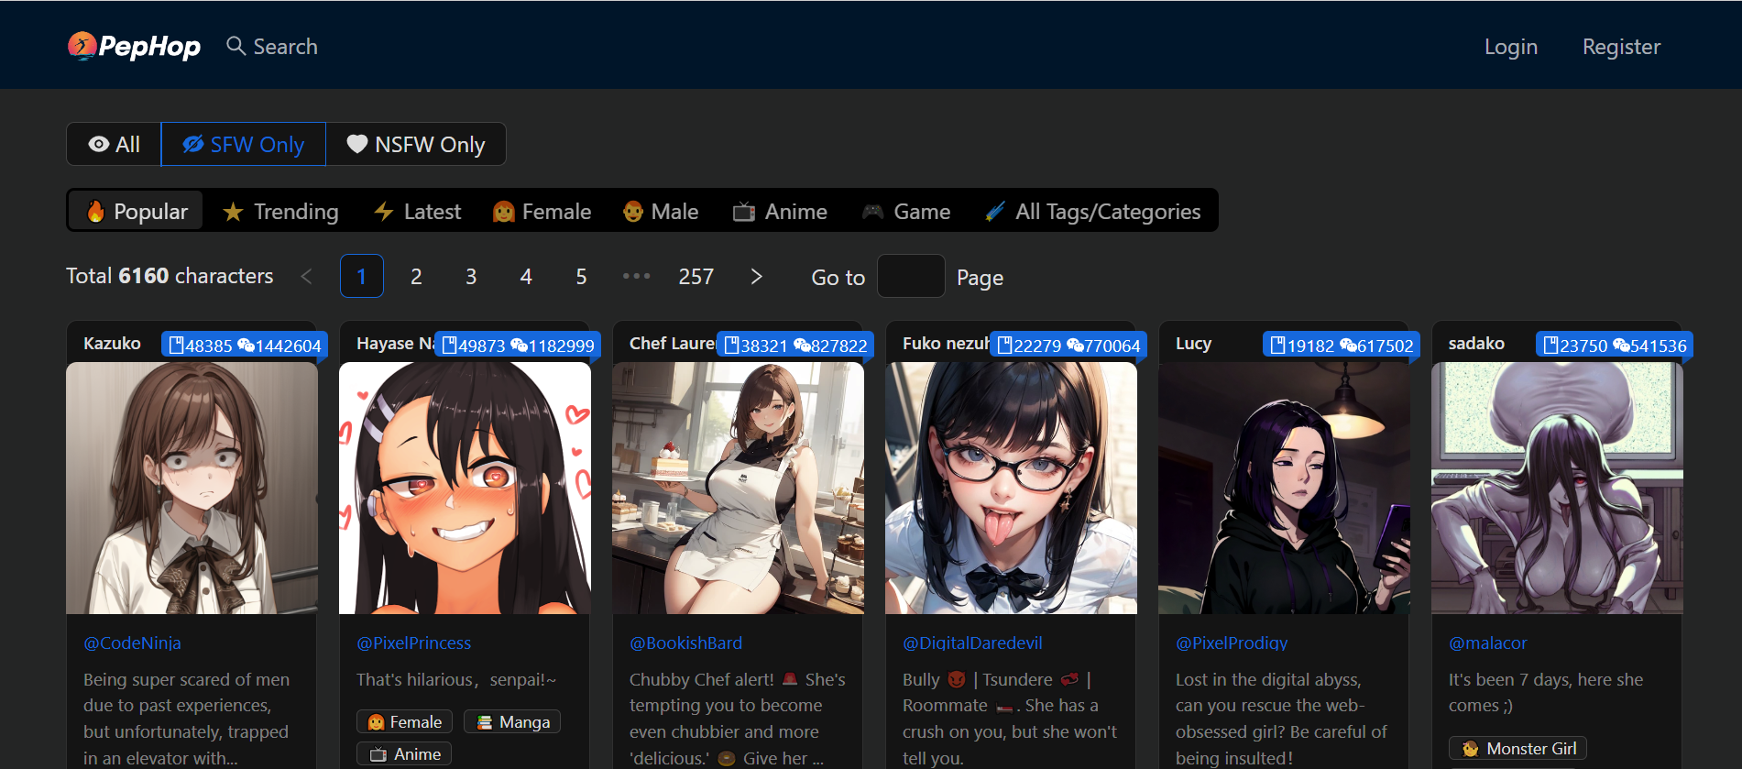Open the Fuko nezuh character image
The image size is (1742, 769).
[x=1011, y=488]
